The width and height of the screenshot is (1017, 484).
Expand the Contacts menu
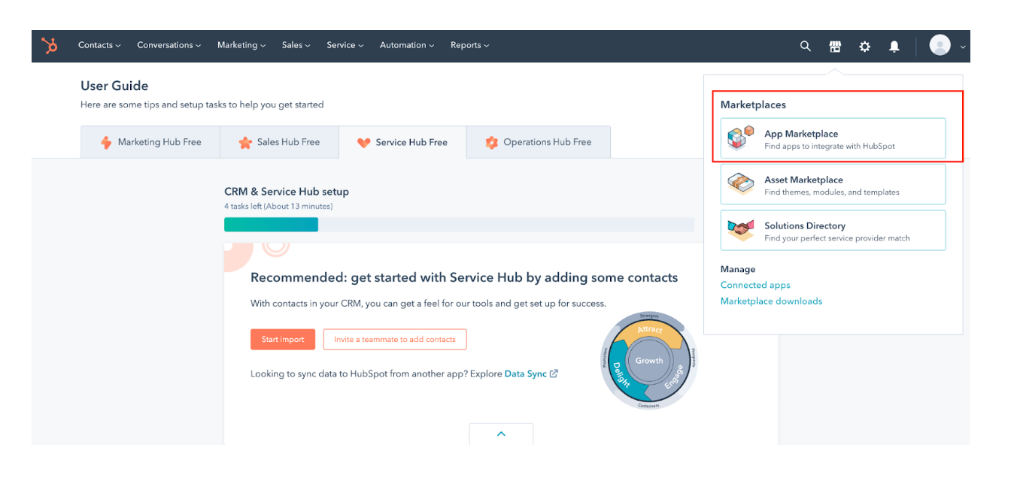pos(99,45)
